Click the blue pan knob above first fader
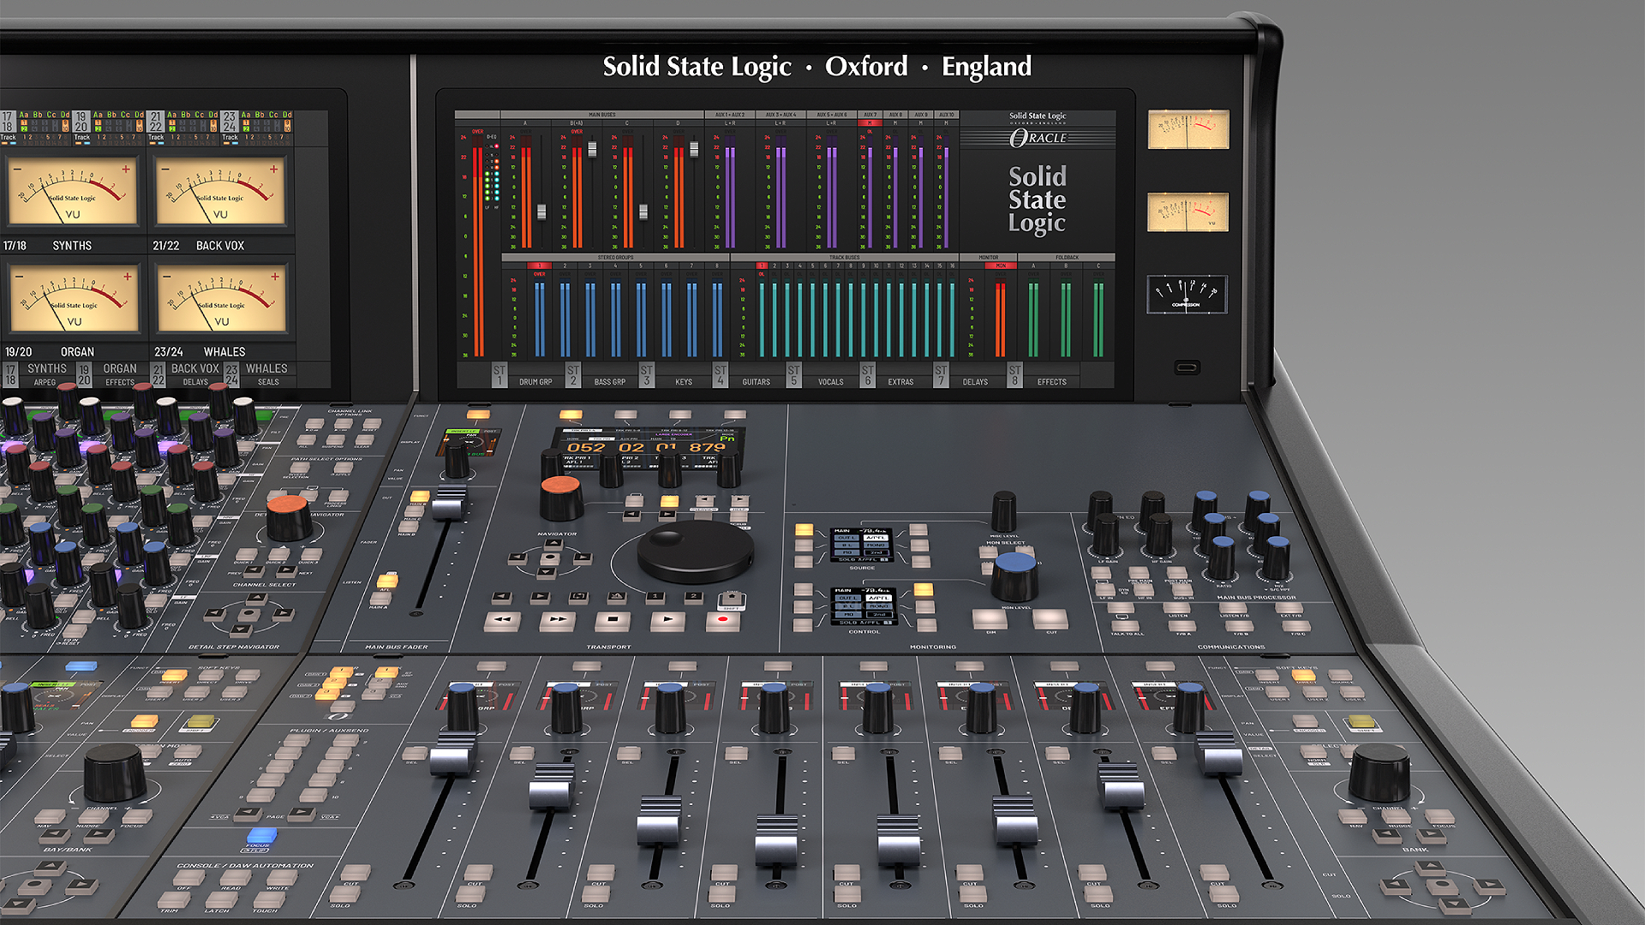The height and width of the screenshot is (925, 1645). [462, 707]
